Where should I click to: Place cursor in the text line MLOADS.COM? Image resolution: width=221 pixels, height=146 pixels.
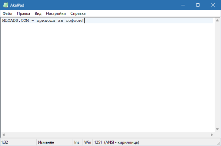point(15,20)
